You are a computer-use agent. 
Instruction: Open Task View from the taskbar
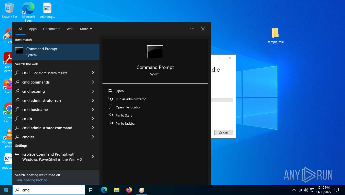click(91, 190)
